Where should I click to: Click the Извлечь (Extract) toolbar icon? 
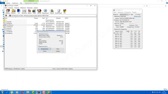coord(13,11)
